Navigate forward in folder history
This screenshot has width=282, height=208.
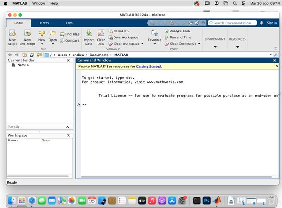[x=17, y=55]
